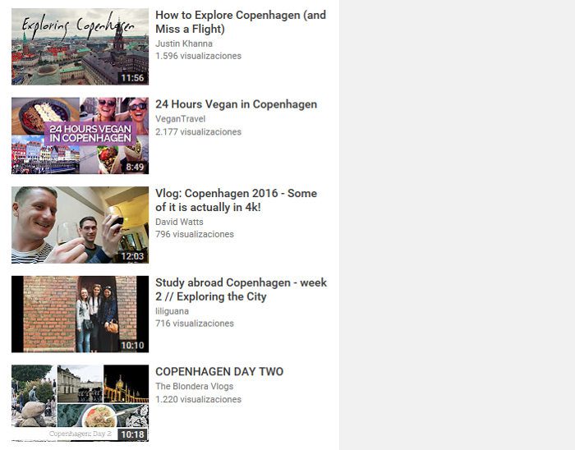This screenshot has width=575, height=450.
Task: Click title 24 Hours Vegan in Copenhagen
Action: pyautogui.click(x=237, y=104)
